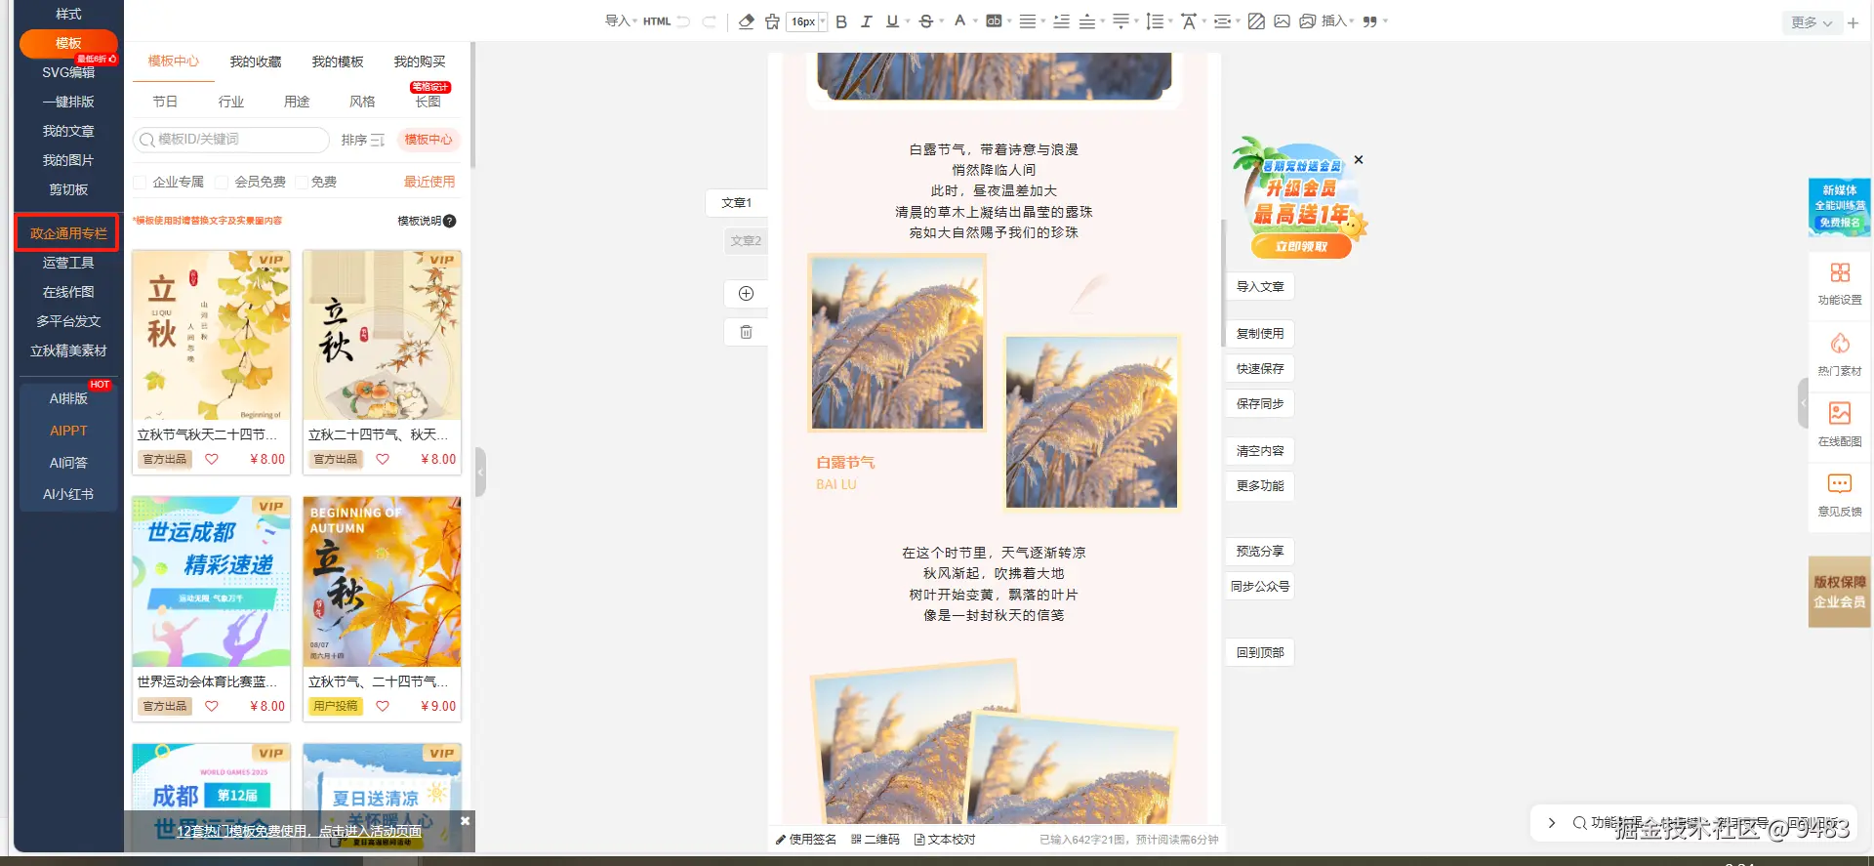Open 在线配图 picture icon
Screen dimensions: 1874x866
tap(1840, 414)
